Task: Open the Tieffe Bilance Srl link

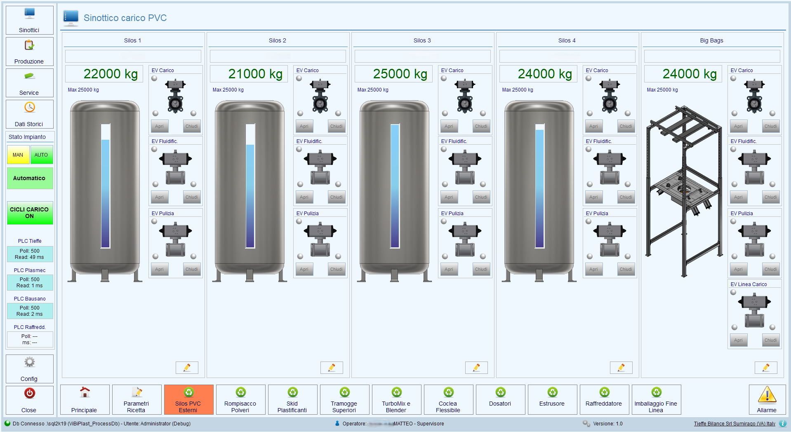Action: pos(734,424)
